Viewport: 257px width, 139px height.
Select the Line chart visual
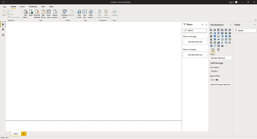click(x=211, y=33)
